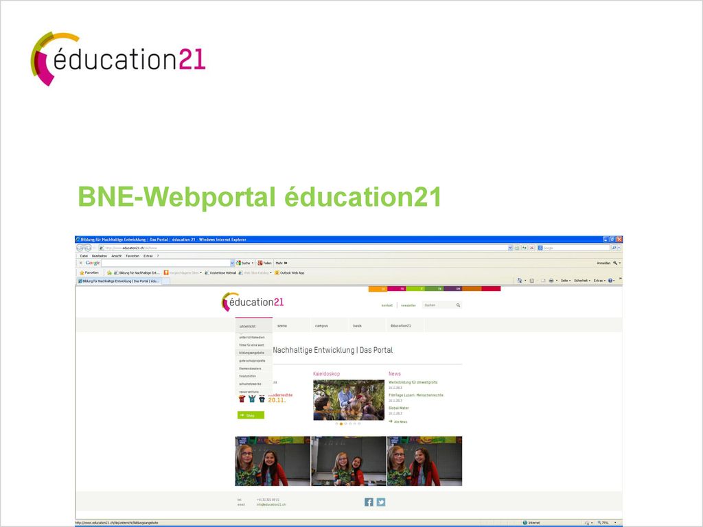Click the Internet zone status bar entry
The width and height of the screenshot is (703, 527).
click(x=531, y=522)
